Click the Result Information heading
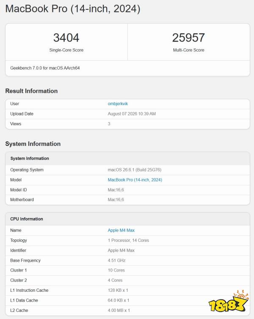The image size is (254, 319). 31,91
